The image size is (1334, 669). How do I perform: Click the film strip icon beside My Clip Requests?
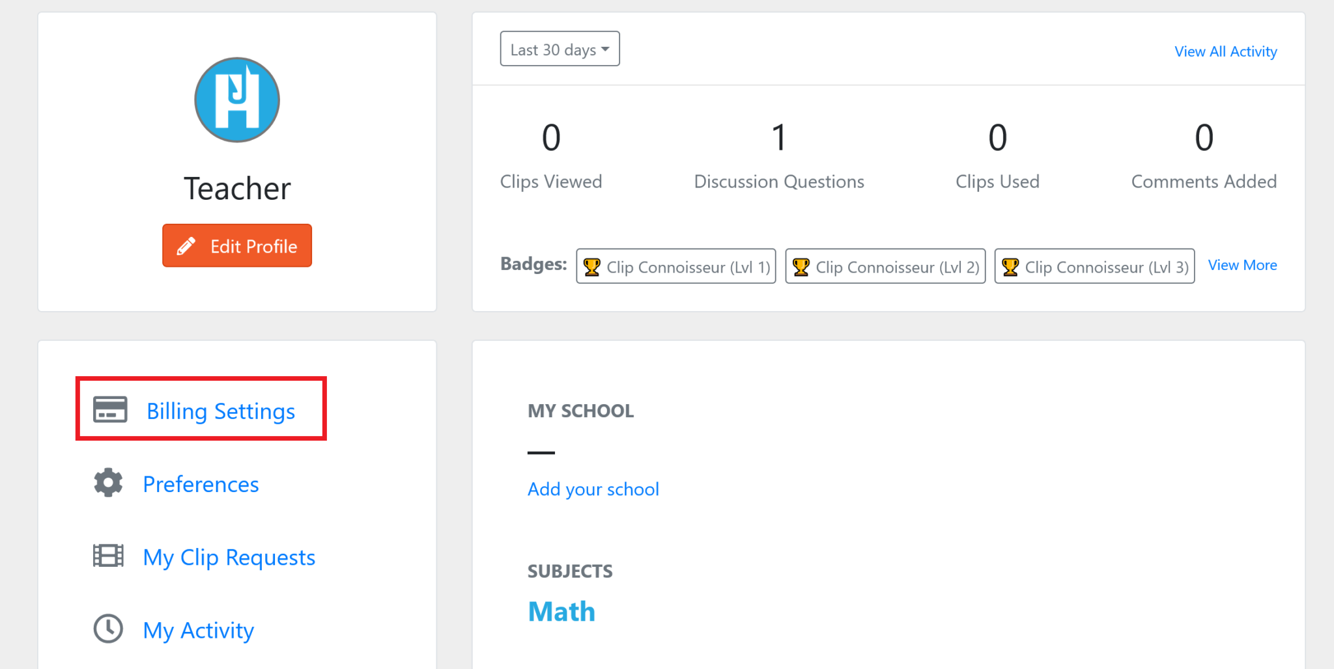click(x=108, y=556)
